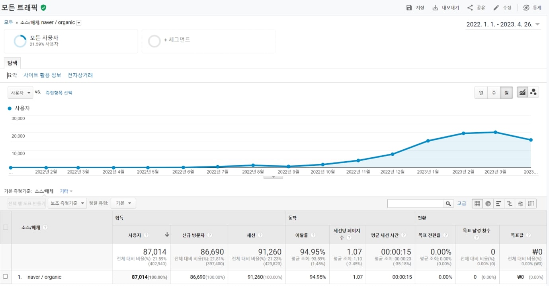549x286 pixels.
Task: Click the 고급 advanced filter link
Action: 461,204
